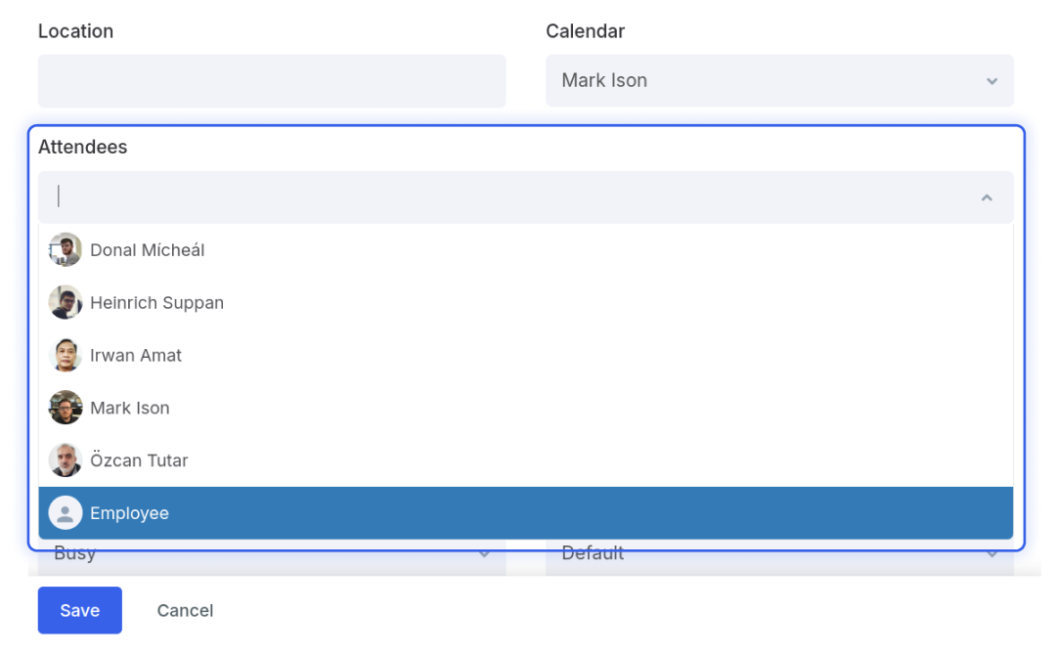Image resolution: width=1055 pixels, height=655 pixels.
Task: Collapse the Attendees list with the up chevron
Action: (x=987, y=197)
